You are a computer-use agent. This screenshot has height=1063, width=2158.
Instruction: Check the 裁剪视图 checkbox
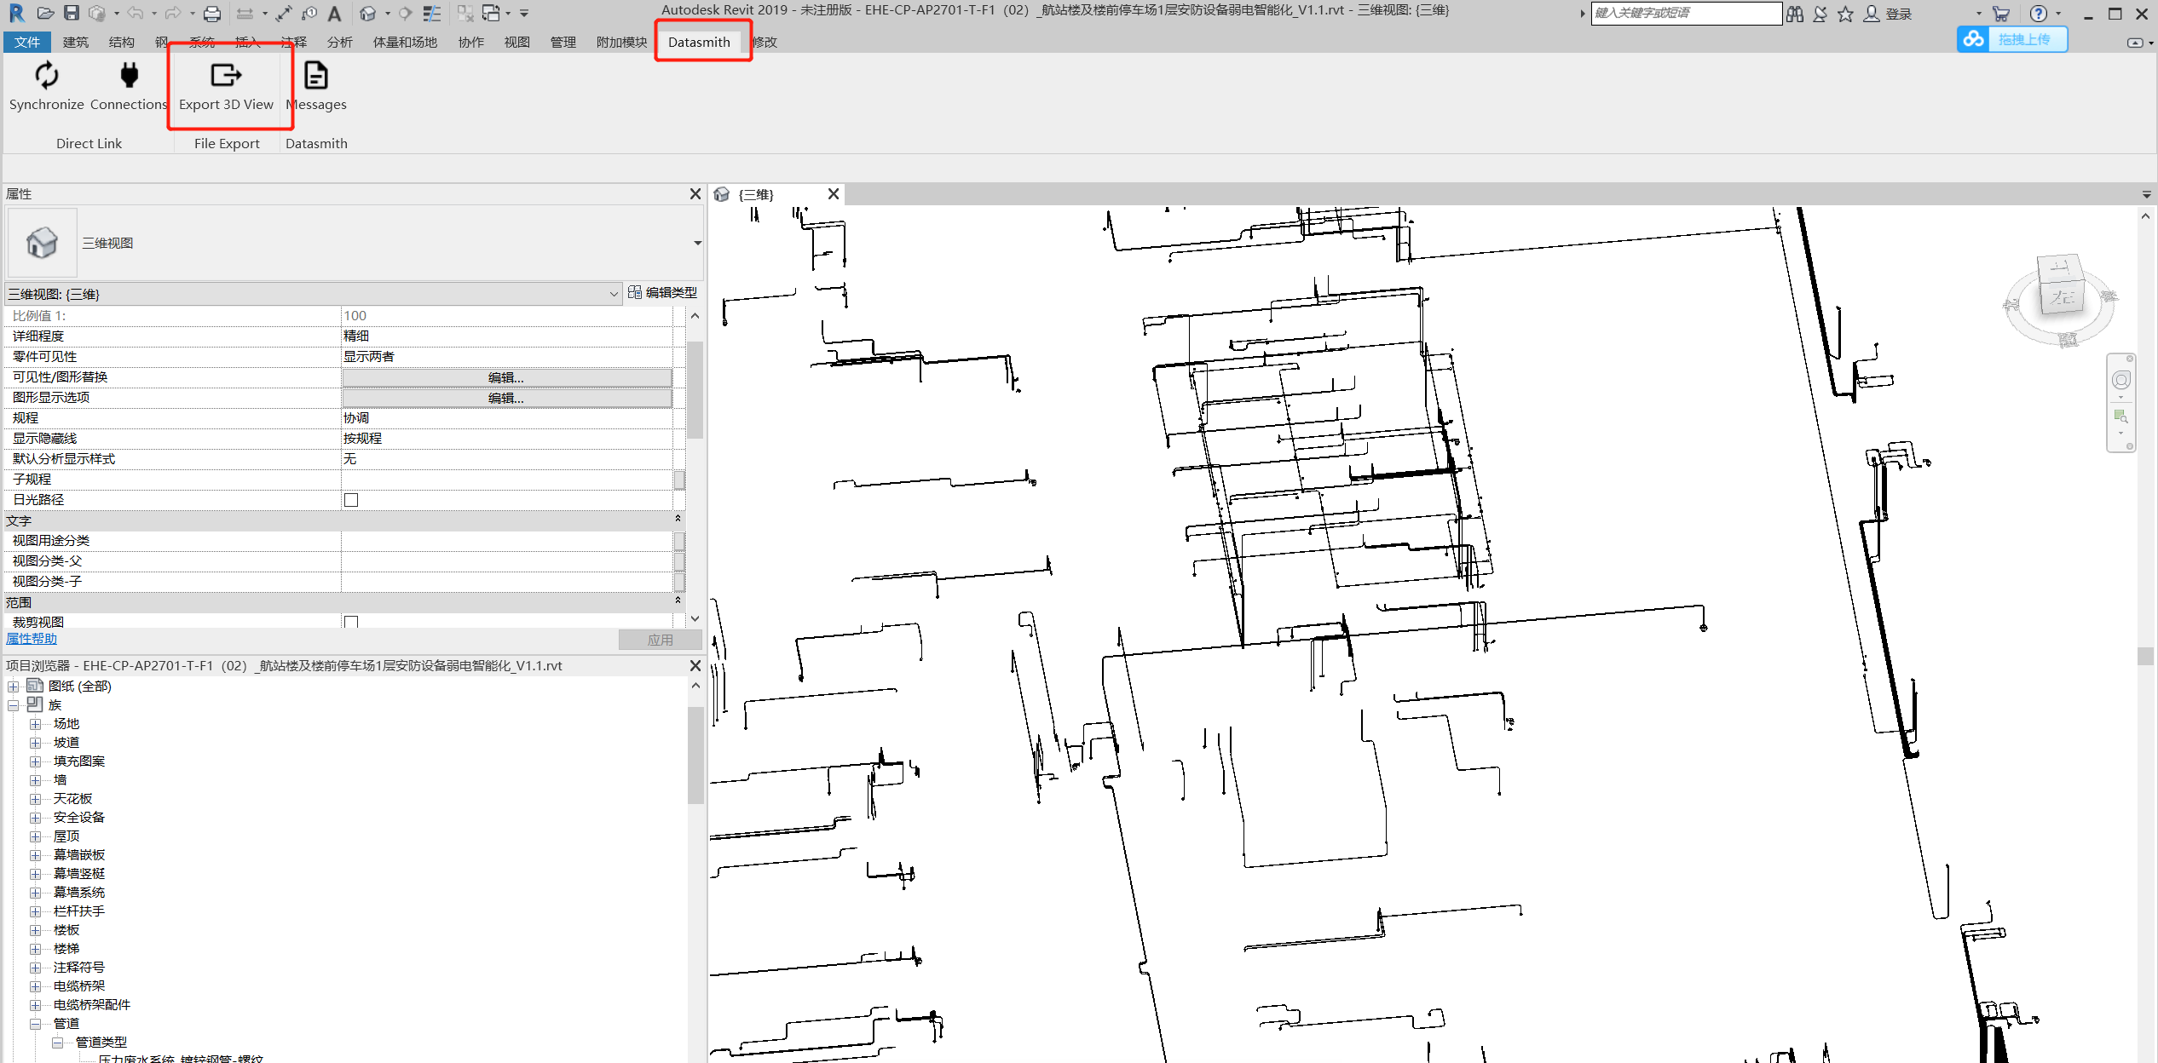[350, 622]
